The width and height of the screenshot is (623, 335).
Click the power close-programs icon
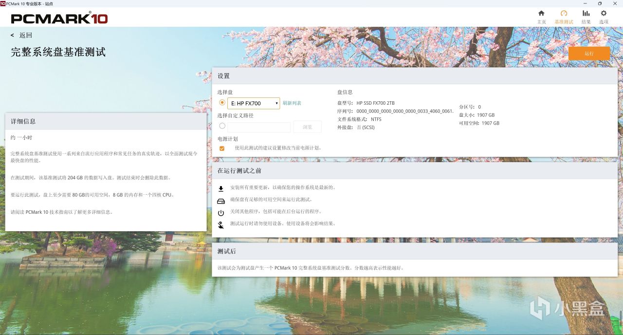[221, 213]
